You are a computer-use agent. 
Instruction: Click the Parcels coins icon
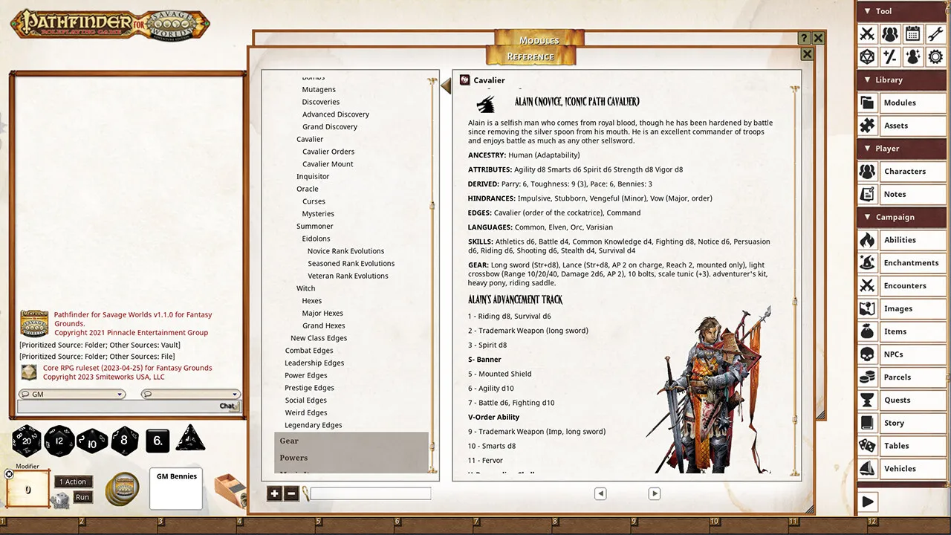coord(867,377)
